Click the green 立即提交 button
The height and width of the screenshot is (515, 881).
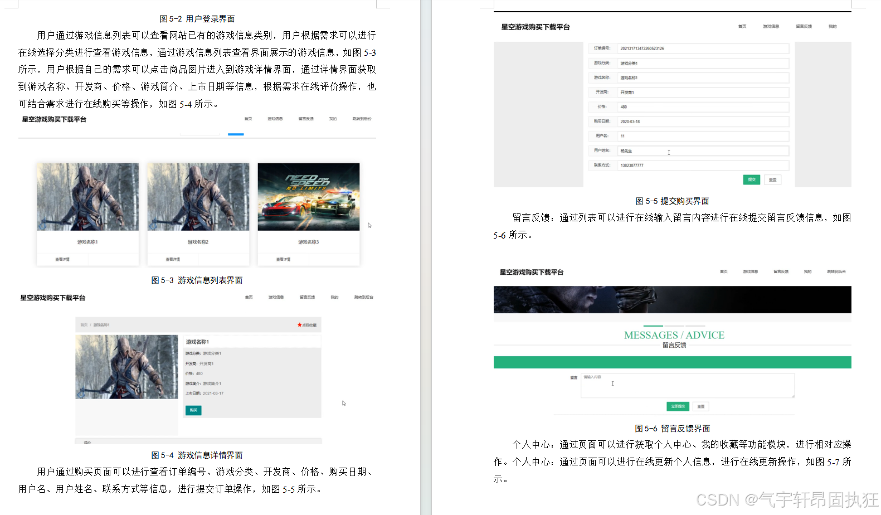click(x=678, y=406)
